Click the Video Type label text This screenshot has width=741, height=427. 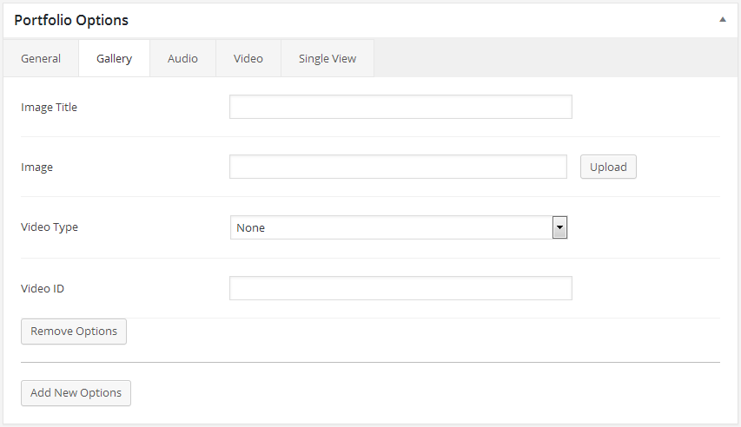50,227
